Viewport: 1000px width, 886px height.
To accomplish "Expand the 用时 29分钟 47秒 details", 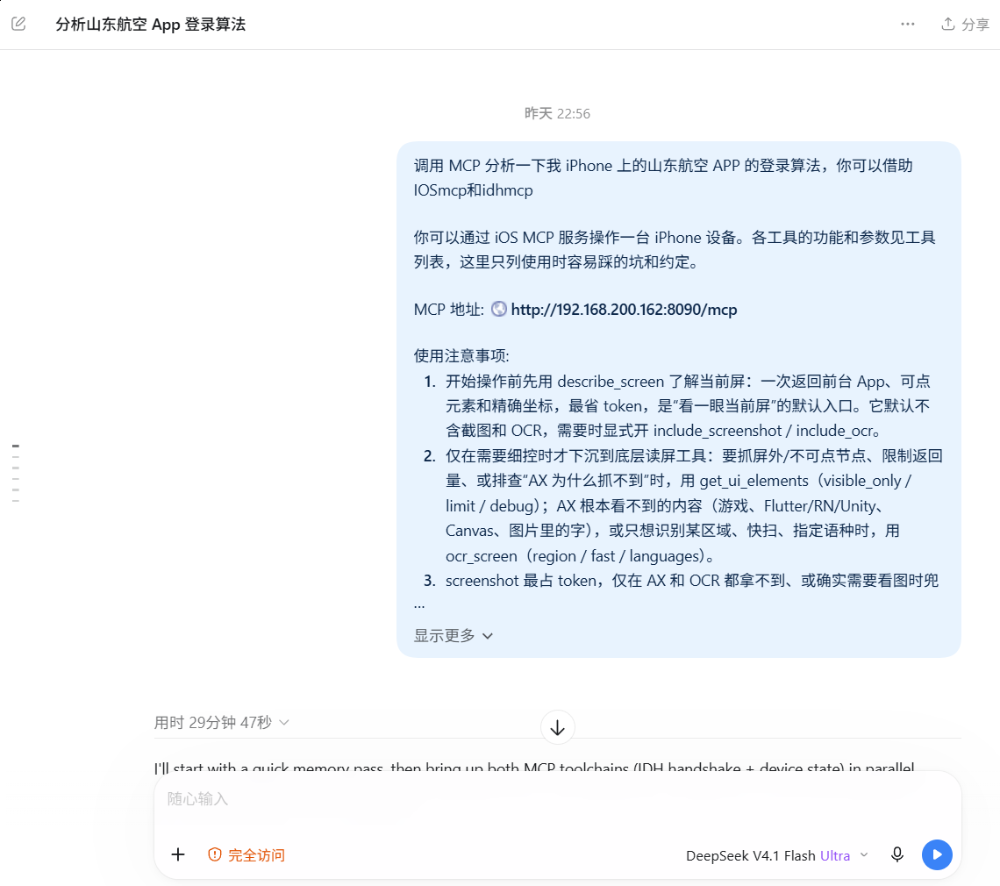I will pyautogui.click(x=222, y=723).
